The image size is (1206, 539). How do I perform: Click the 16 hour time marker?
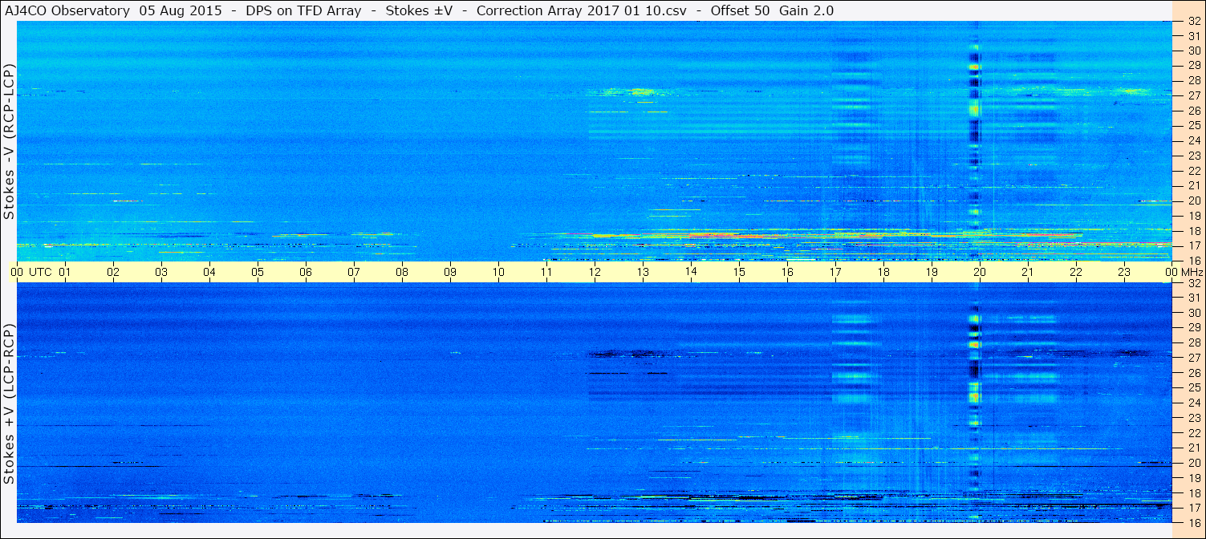pos(787,272)
